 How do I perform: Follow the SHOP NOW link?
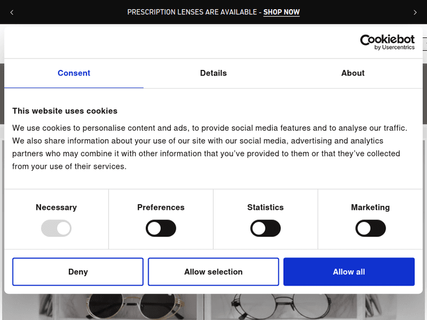click(281, 12)
